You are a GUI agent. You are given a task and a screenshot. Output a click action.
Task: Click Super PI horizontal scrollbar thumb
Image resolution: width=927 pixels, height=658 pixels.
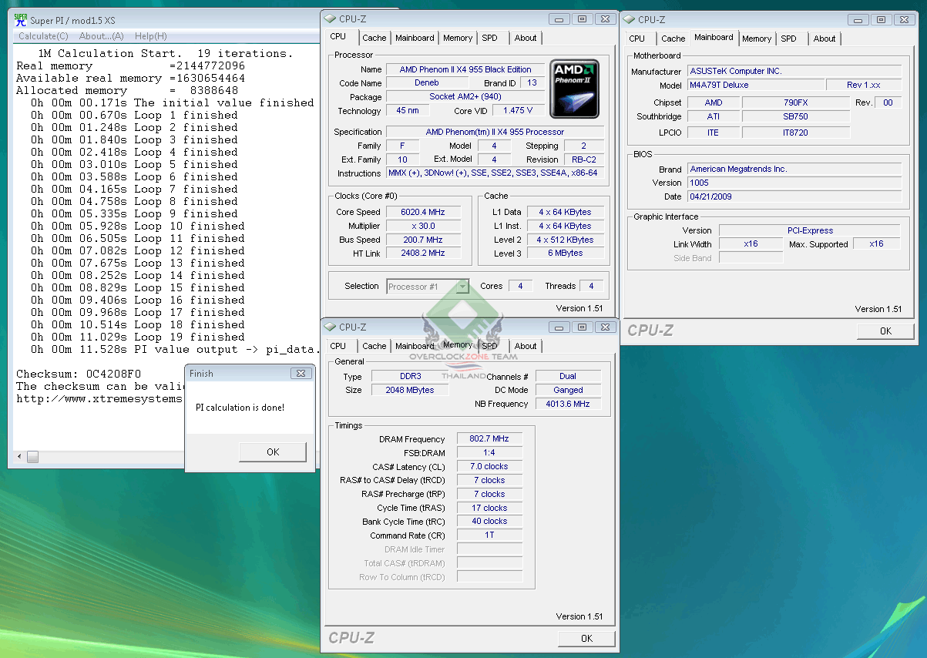(33, 457)
